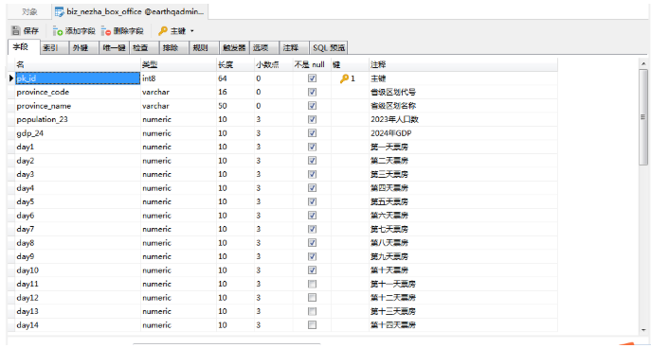Click the 保存 (Save) button label
The image size is (651, 348).
31,31
